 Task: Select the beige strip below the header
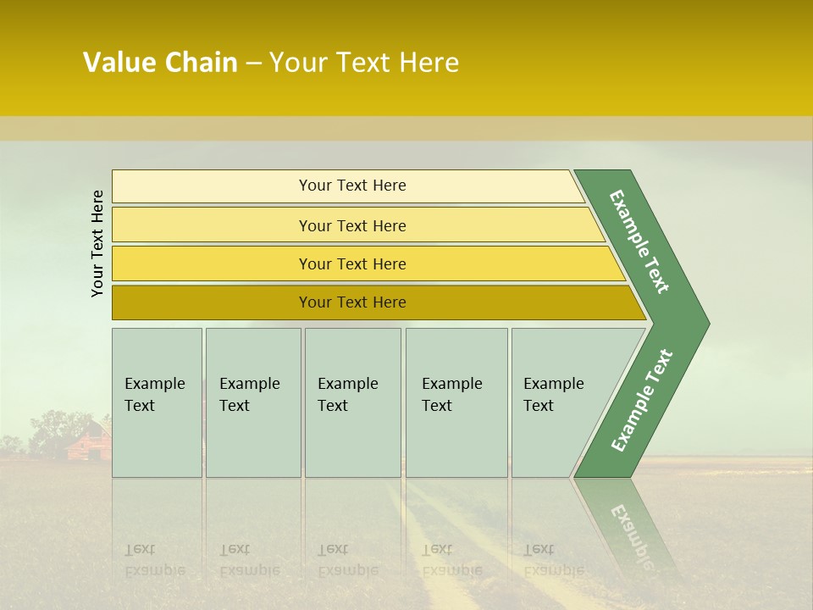click(406, 129)
